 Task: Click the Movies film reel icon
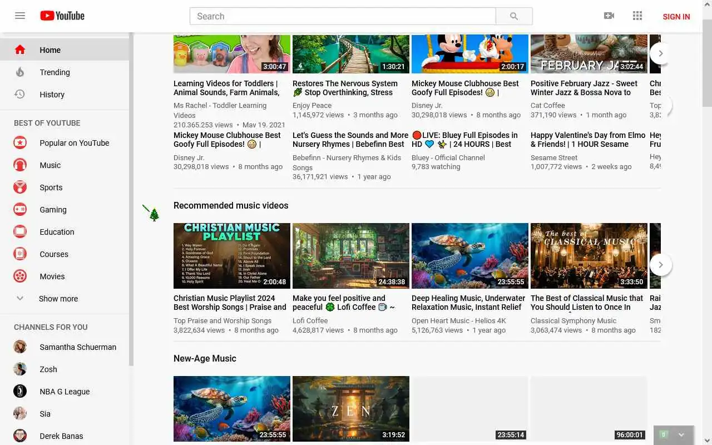click(20, 276)
